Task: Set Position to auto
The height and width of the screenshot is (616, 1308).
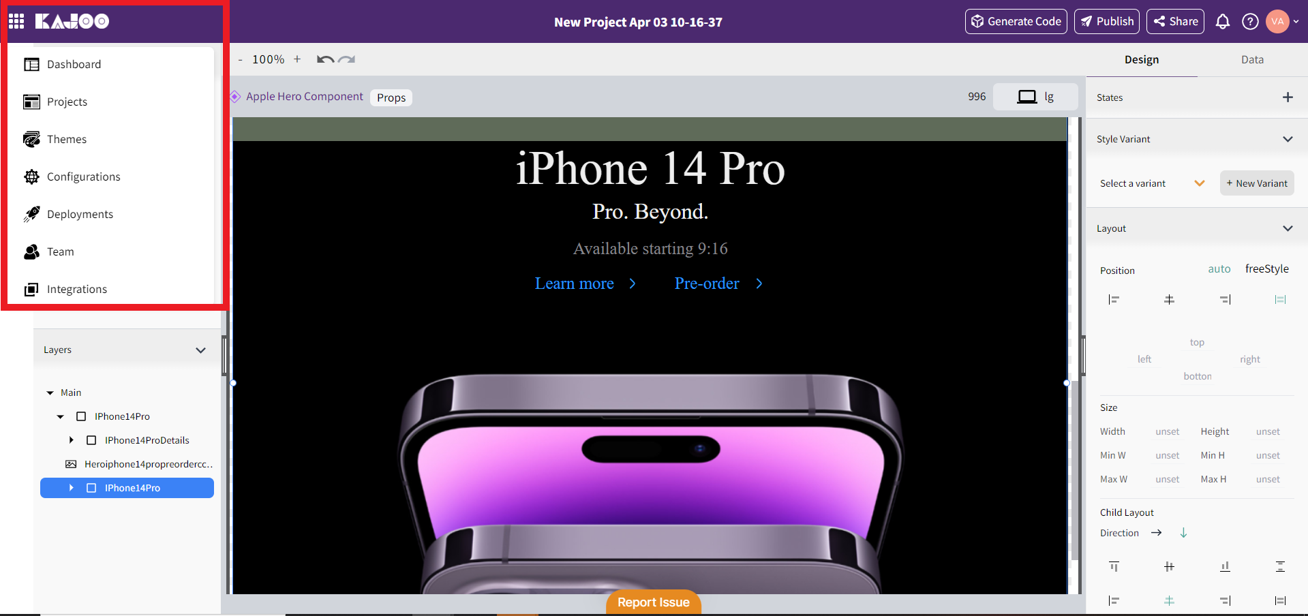Action: pos(1219,269)
